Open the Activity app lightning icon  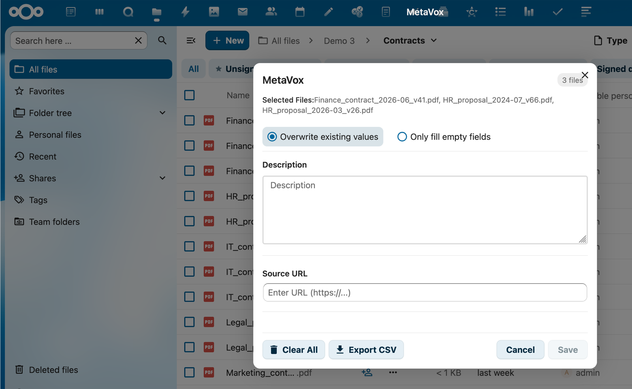(x=185, y=12)
